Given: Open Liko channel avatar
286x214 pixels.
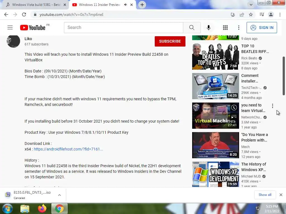Looking at the screenshot, I should (x=13, y=41).
